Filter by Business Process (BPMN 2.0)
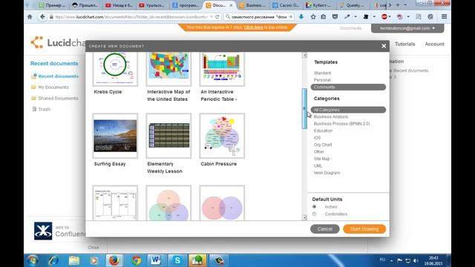This screenshot has height=267, width=475. pos(341,124)
